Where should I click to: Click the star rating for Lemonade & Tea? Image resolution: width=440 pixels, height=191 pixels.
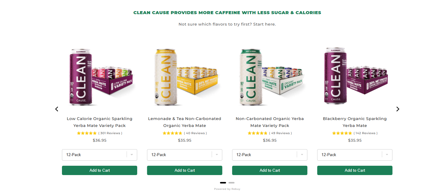pos(172,133)
